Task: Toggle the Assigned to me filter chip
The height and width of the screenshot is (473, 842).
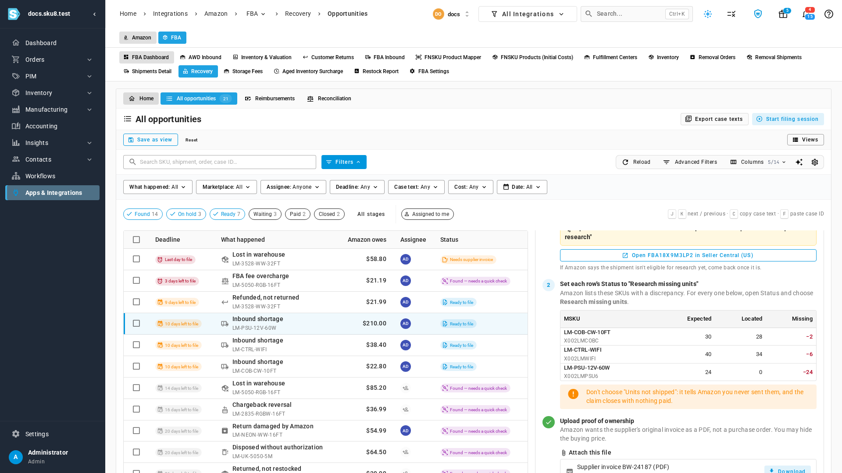Action: coord(427,214)
